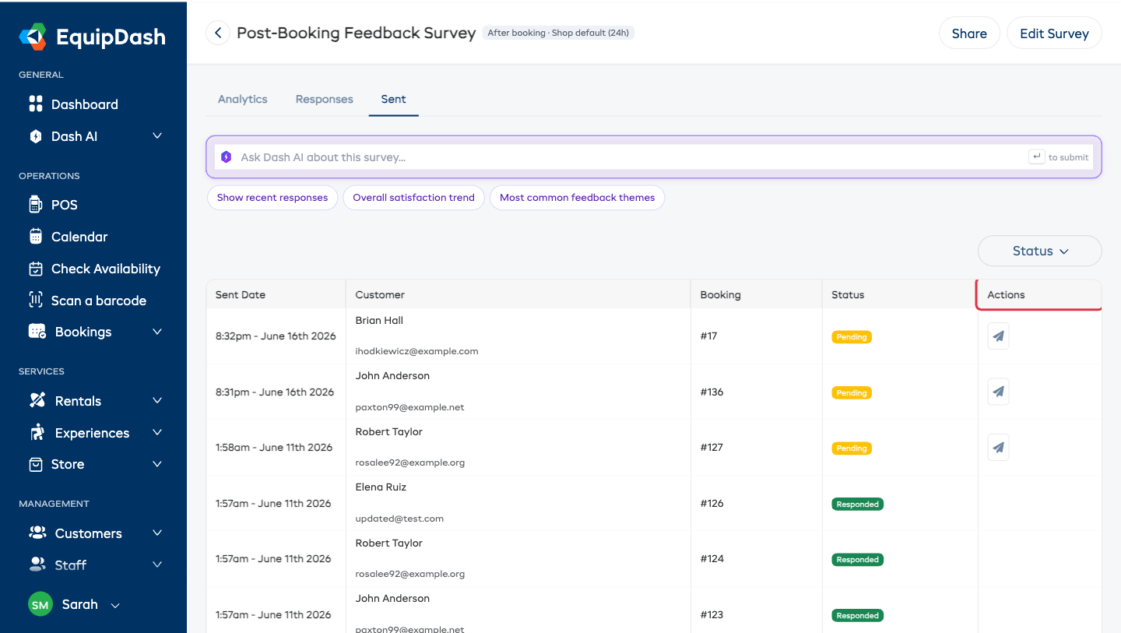This screenshot has width=1121, height=633.
Task: Expand the Bookings submenu chevron
Action: click(x=157, y=332)
